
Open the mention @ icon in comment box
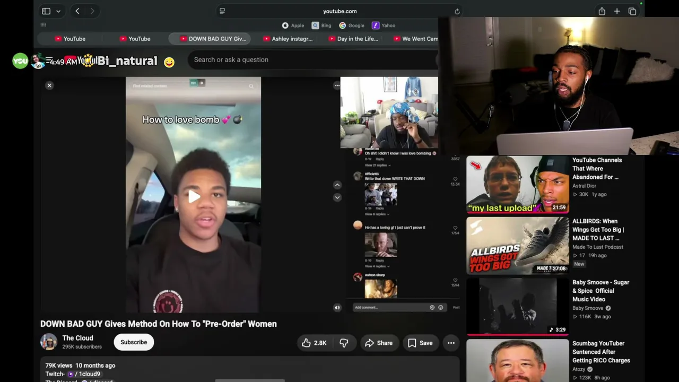[x=432, y=307]
